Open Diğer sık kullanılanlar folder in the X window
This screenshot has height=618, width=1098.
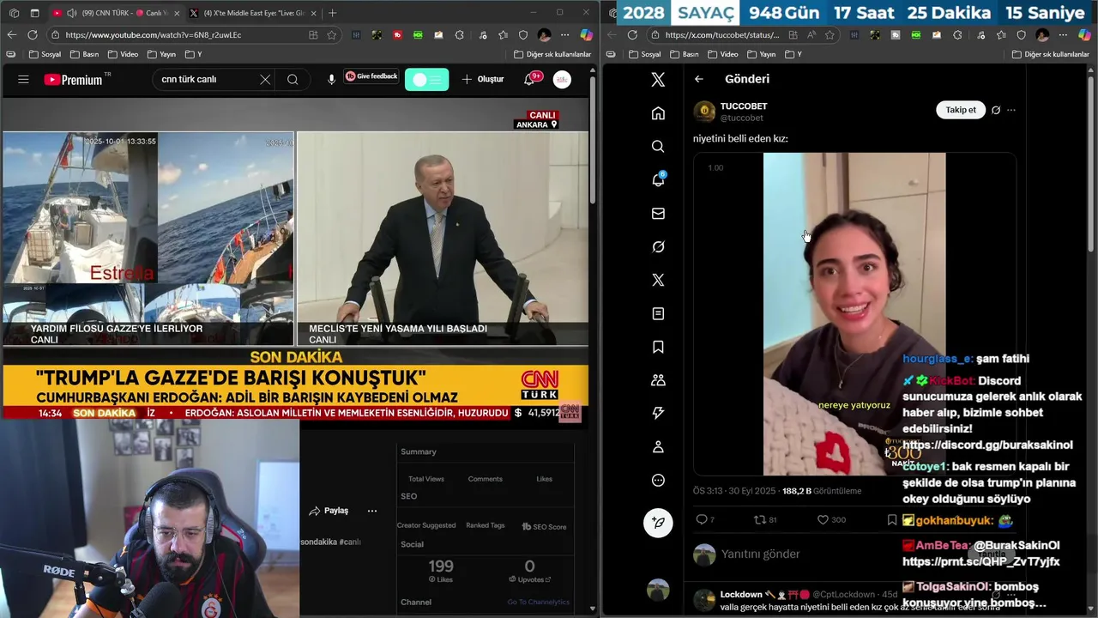pos(1052,54)
